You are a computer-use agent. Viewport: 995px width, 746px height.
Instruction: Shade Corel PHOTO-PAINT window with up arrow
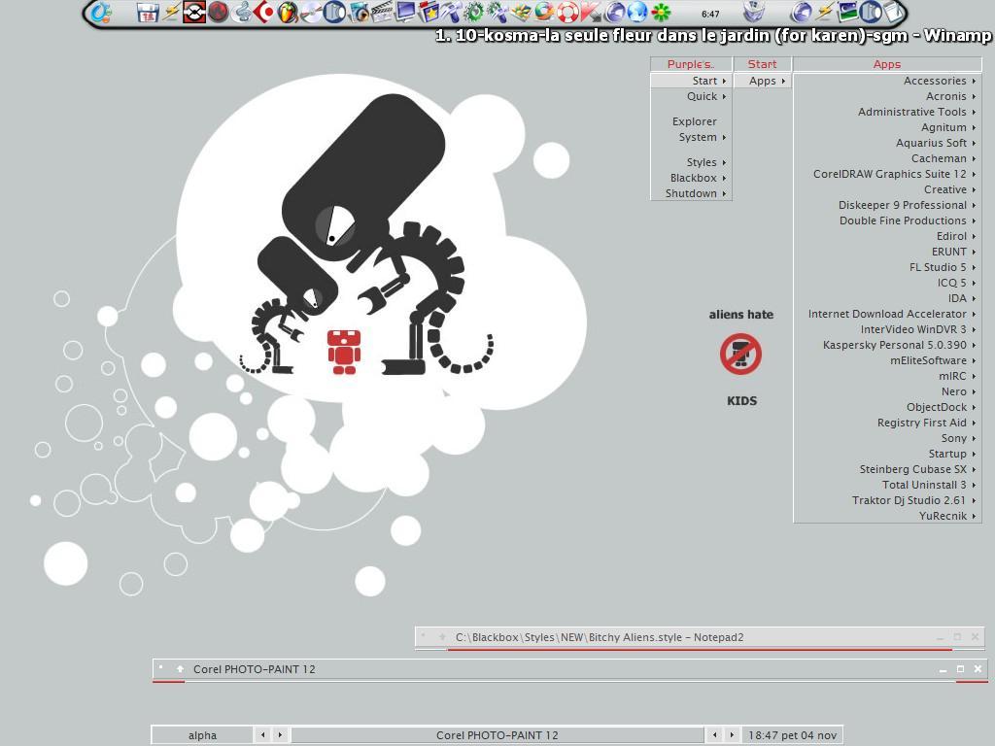click(180, 668)
